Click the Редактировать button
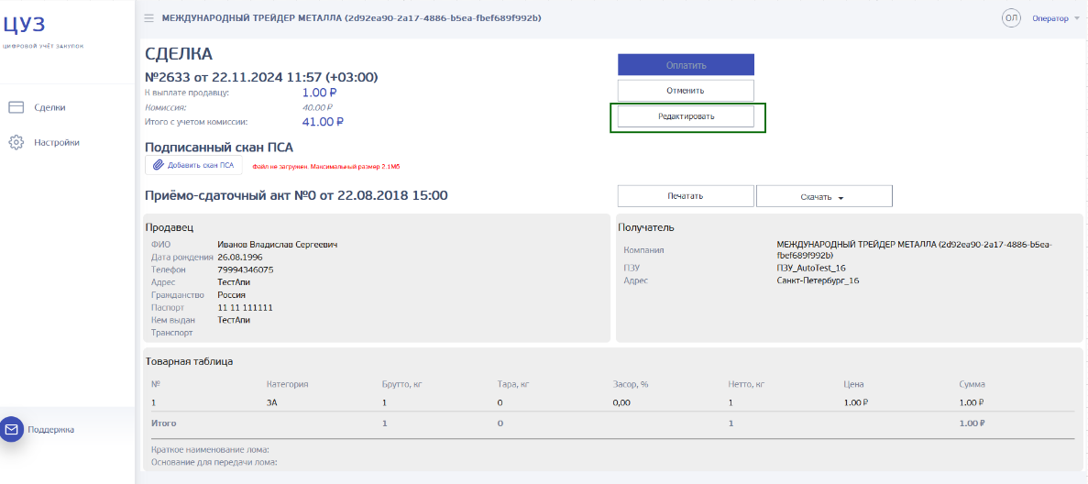The height and width of the screenshot is (484, 1088). 686,116
